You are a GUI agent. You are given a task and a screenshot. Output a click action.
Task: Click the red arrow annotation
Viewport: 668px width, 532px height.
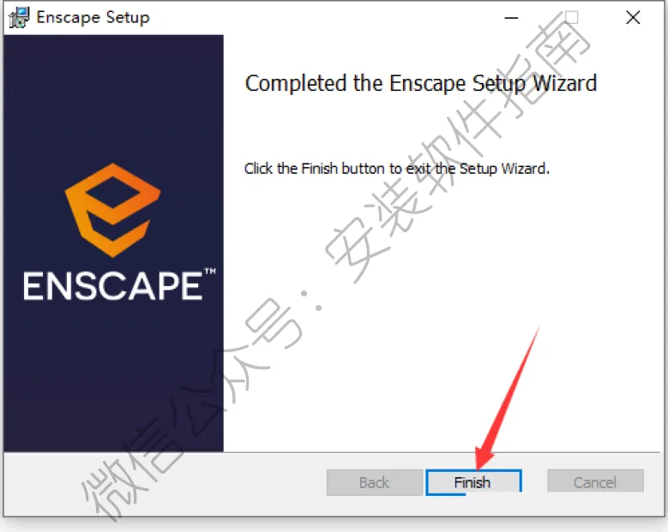(x=507, y=398)
